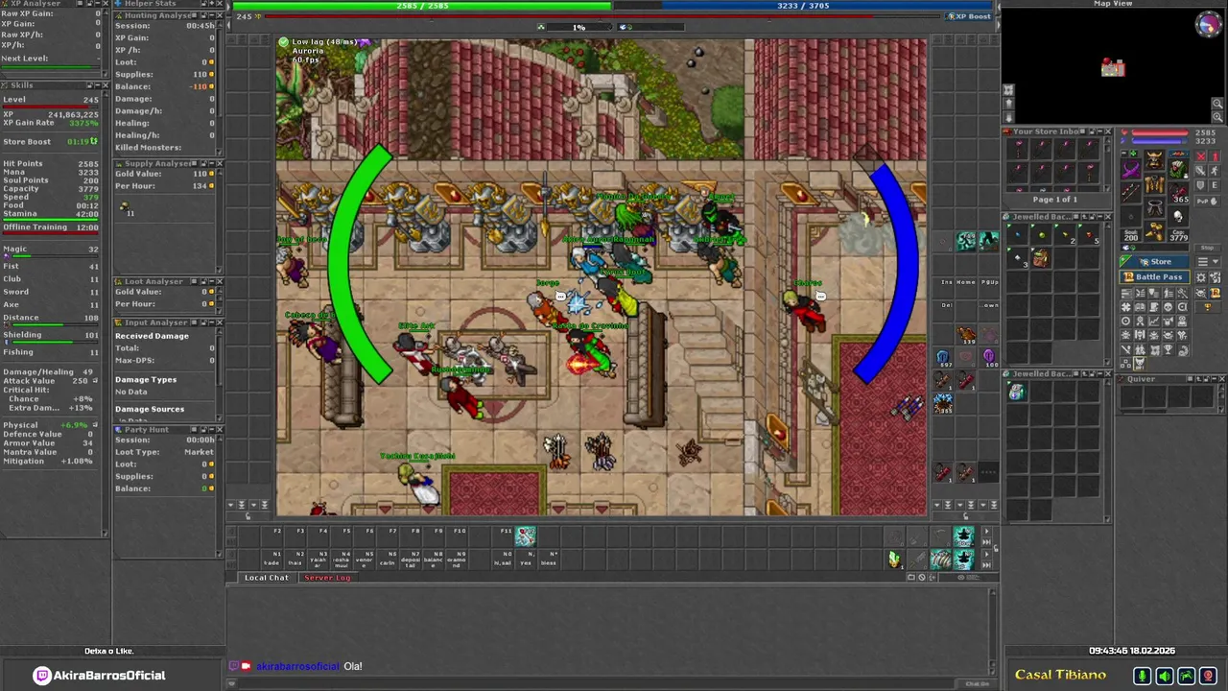Image resolution: width=1228 pixels, height=691 pixels.
Task: Open the settings gear icon
Action: click(1201, 277)
